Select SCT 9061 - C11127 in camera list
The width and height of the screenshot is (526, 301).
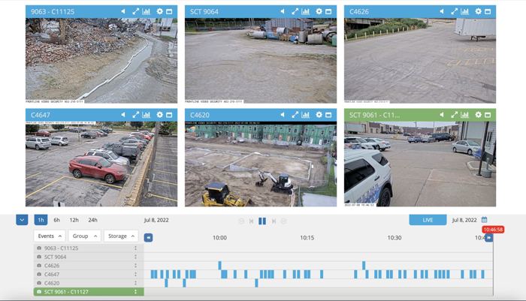pyautogui.click(x=89, y=291)
